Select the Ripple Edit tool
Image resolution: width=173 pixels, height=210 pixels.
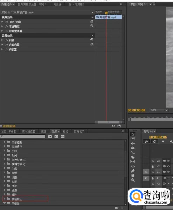(133, 143)
